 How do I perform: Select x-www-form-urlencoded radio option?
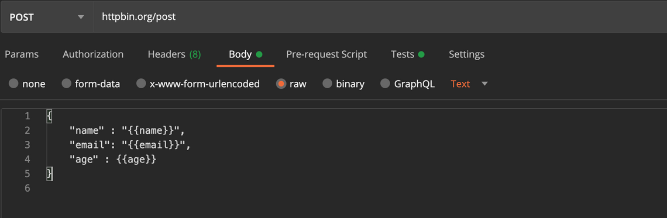(x=141, y=84)
